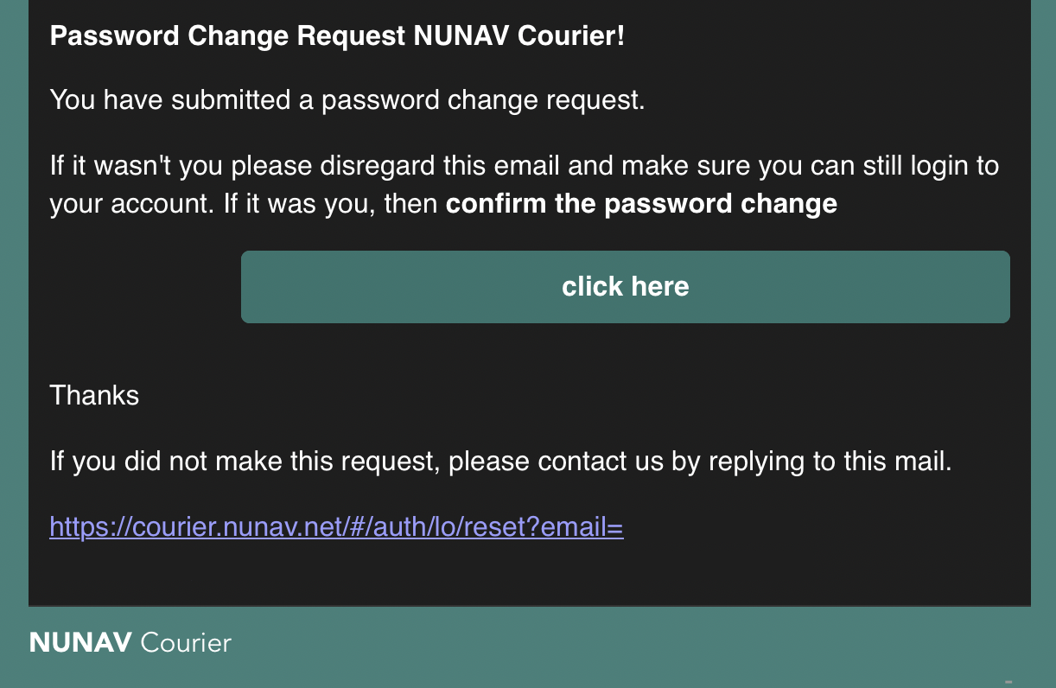
Task: Click the word 'here' on the teal button
Action: [x=659, y=286]
